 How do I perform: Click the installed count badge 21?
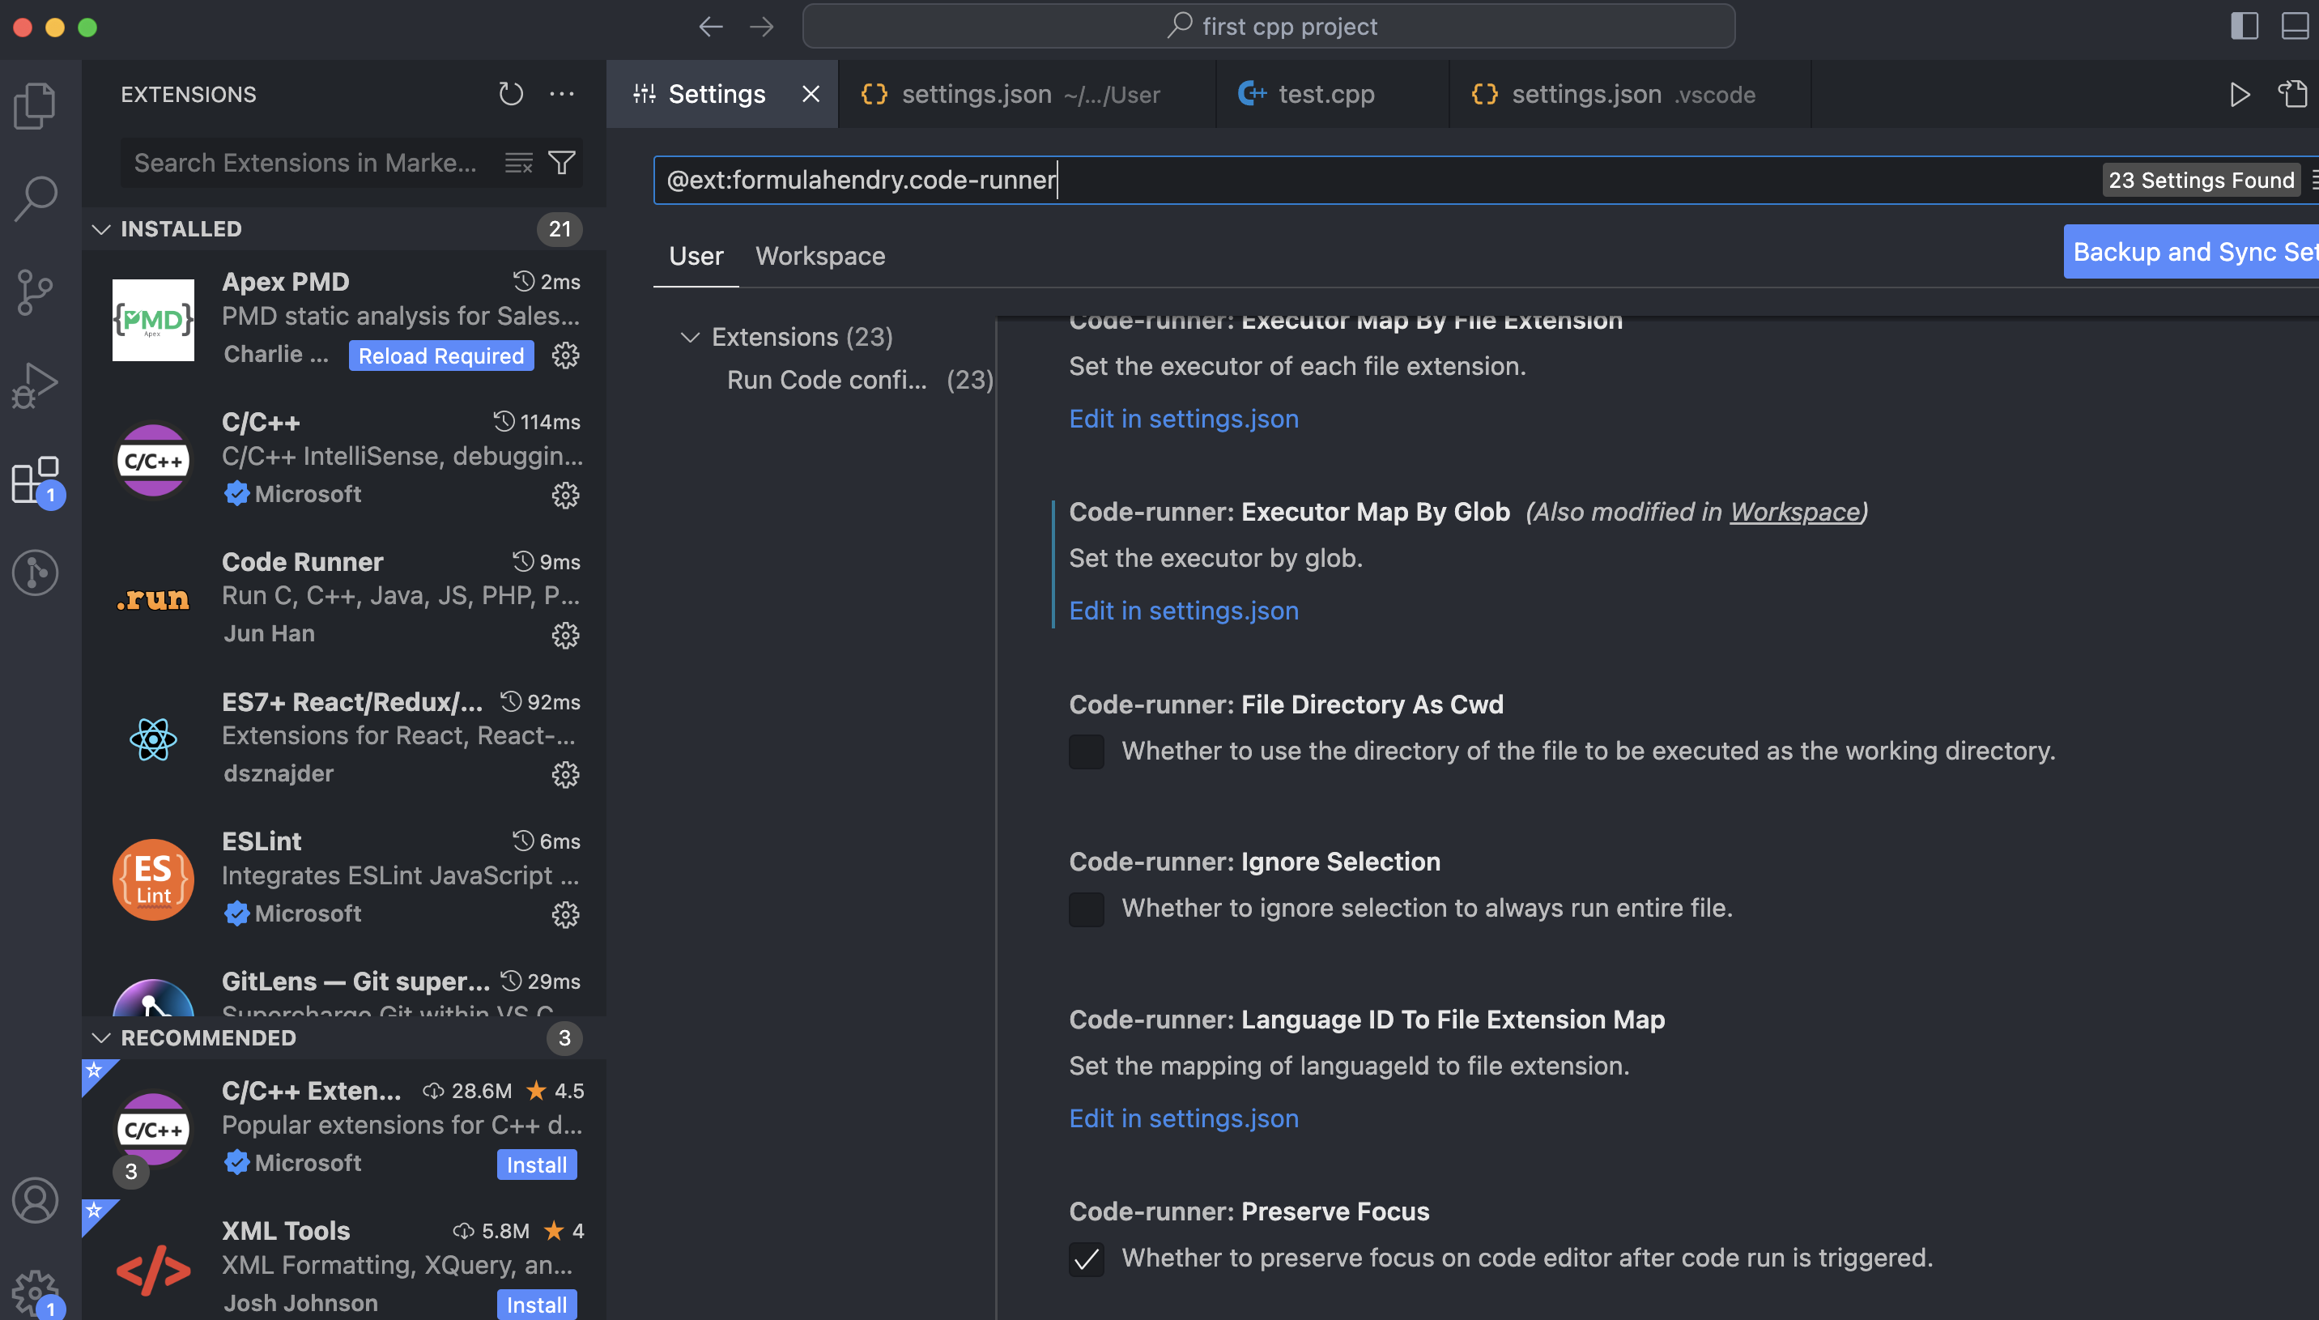point(560,229)
